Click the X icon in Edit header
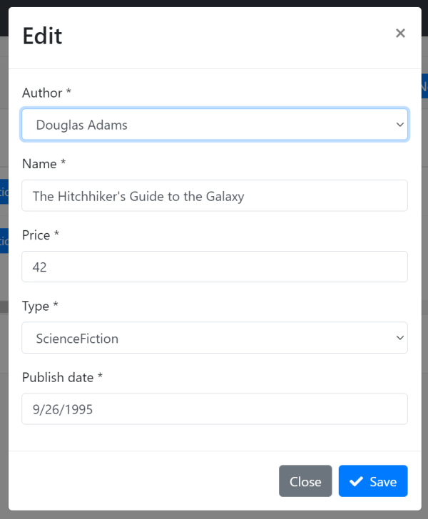Viewport: 428px width, 519px height. (400, 34)
